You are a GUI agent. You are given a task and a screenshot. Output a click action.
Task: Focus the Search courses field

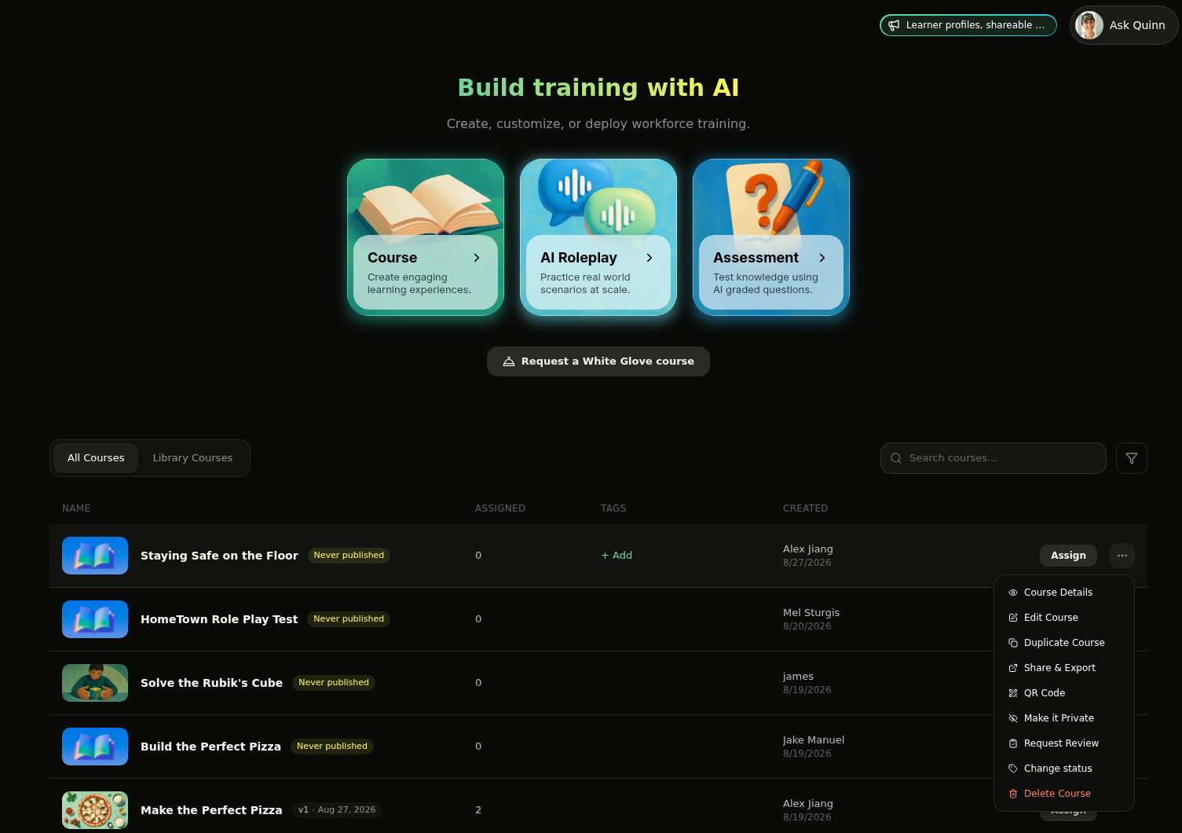(x=994, y=458)
